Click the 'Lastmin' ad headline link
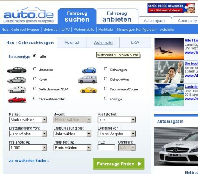Screen dimensions: 198x174 191,87
